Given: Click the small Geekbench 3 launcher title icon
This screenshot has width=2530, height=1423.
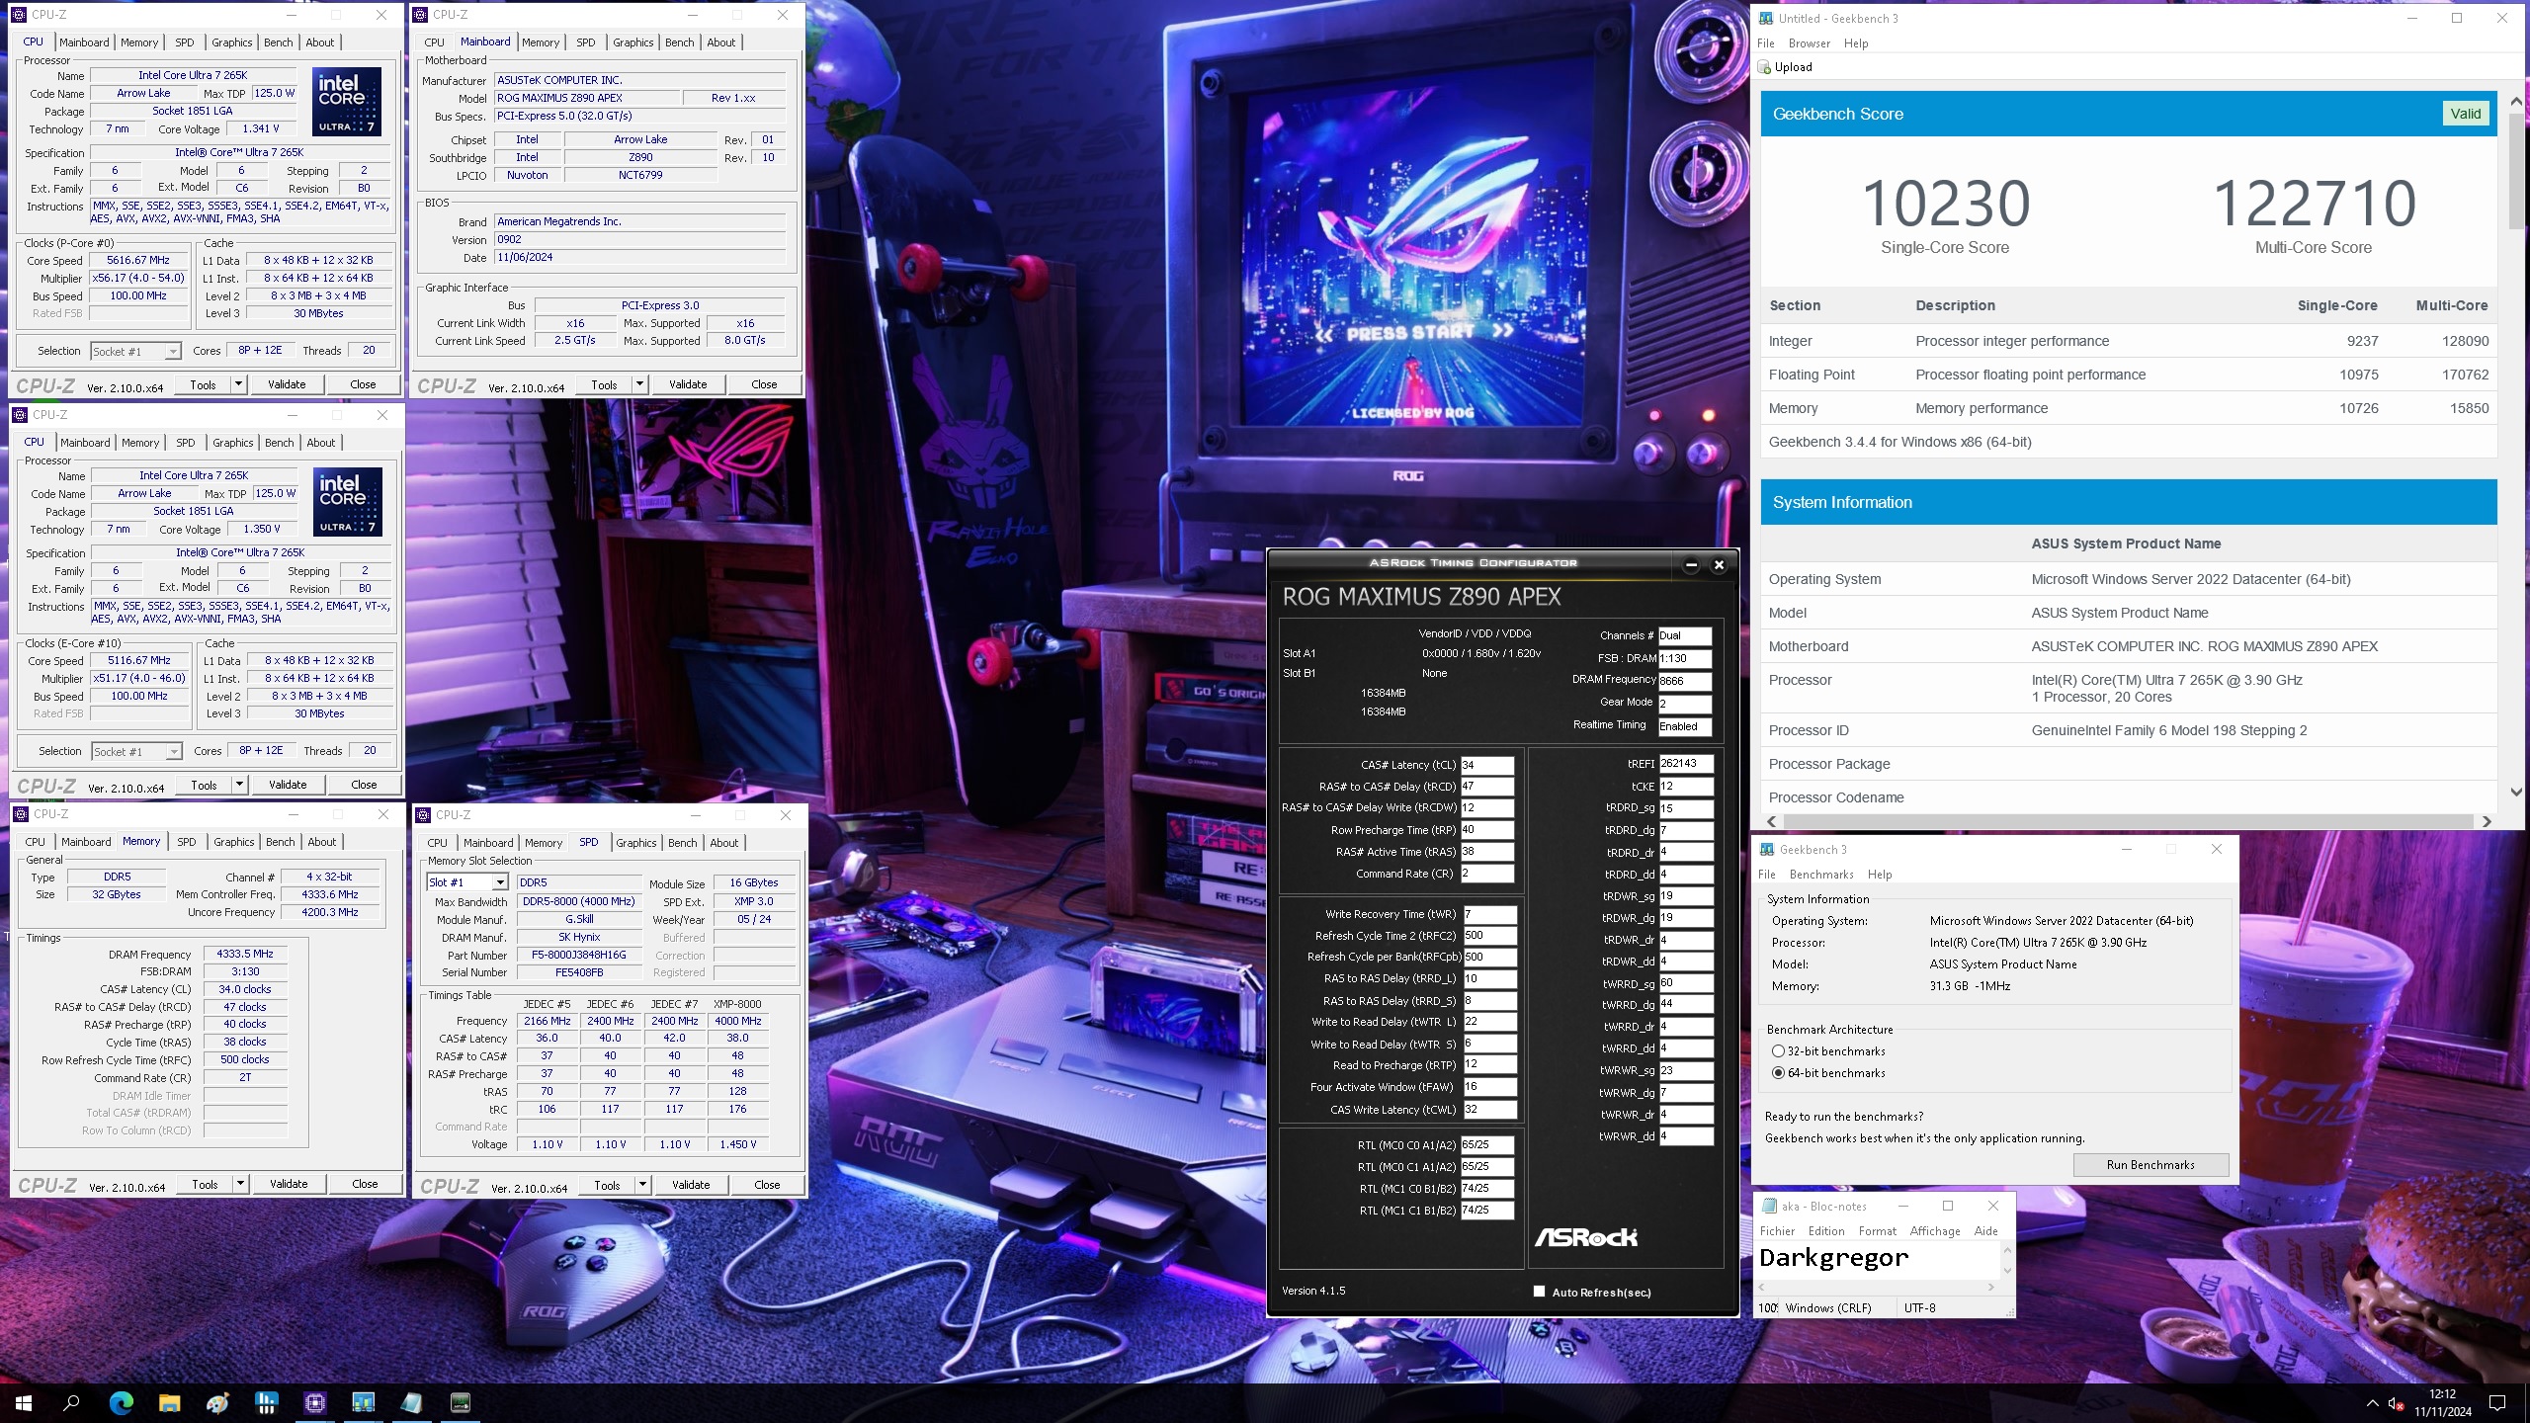Looking at the screenshot, I should click(1767, 849).
